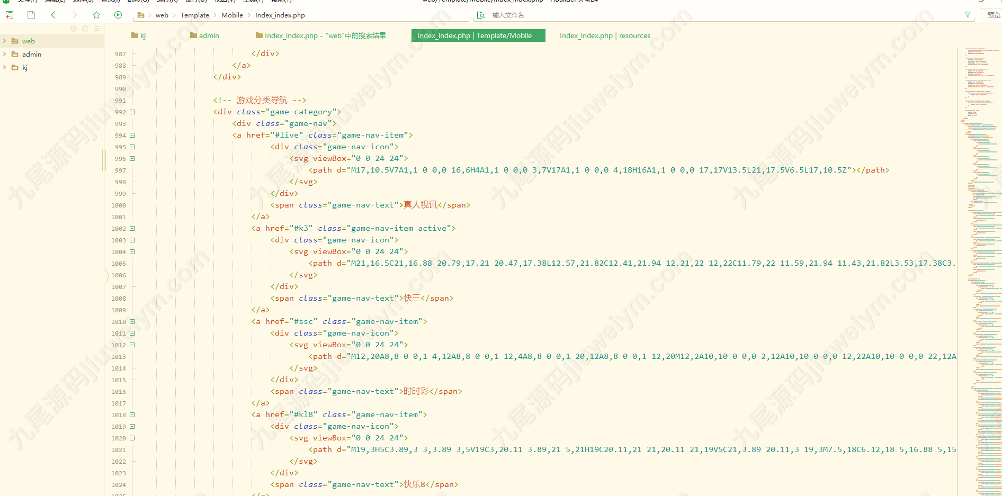
Task: Switch to Index_index.php | resources tab
Action: pos(605,35)
